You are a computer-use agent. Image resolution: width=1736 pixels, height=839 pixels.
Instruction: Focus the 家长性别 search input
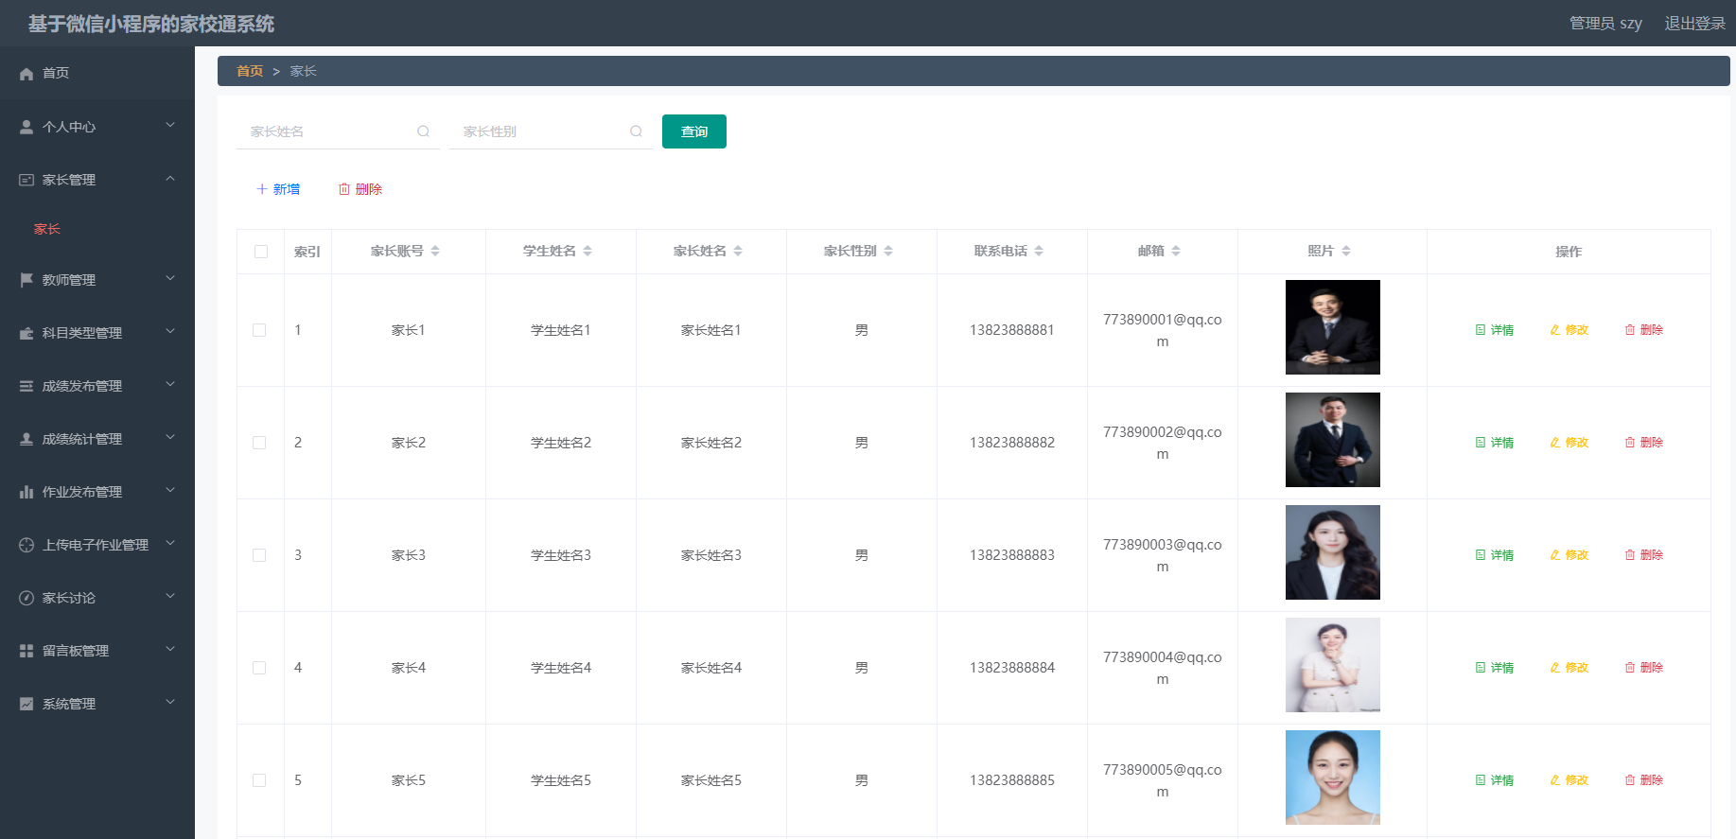[x=551, y=131]
